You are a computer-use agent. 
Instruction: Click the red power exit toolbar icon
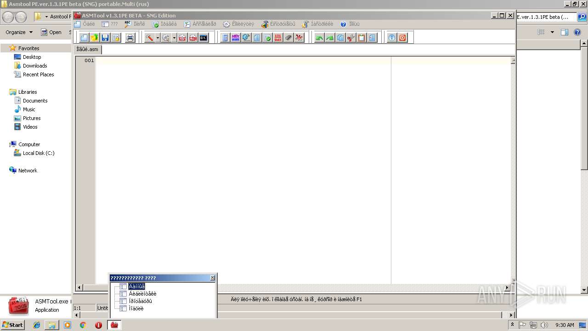402,38
